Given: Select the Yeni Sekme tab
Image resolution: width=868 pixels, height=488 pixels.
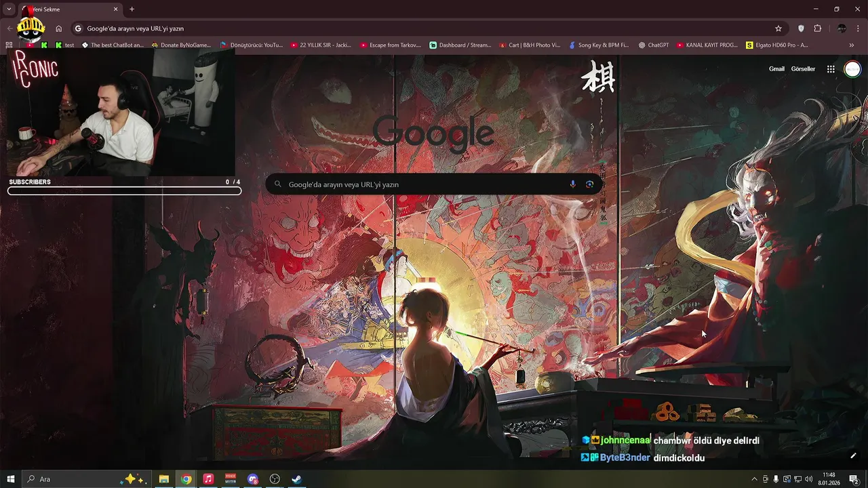Looking at the screenshot, I should (x=69, y=9).
